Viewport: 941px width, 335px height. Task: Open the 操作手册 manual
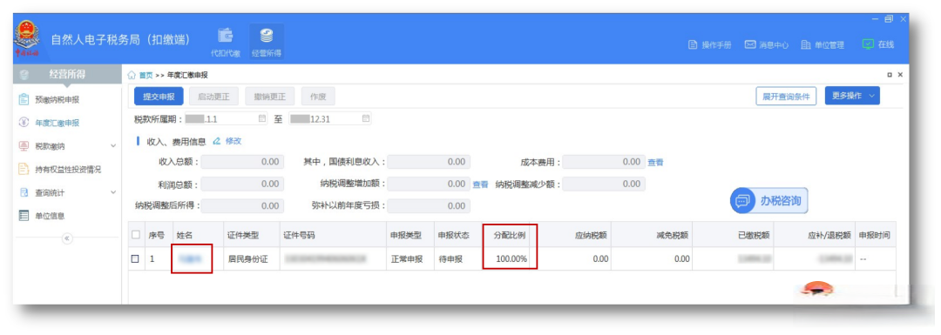709,45
